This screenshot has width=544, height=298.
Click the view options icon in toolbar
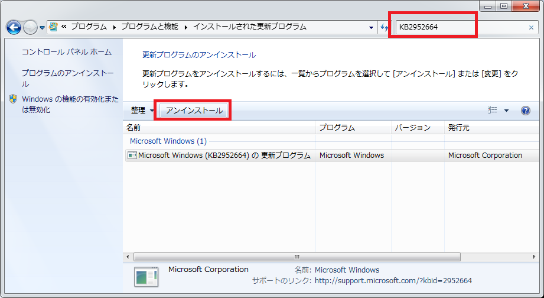click(x=492, y=111)
